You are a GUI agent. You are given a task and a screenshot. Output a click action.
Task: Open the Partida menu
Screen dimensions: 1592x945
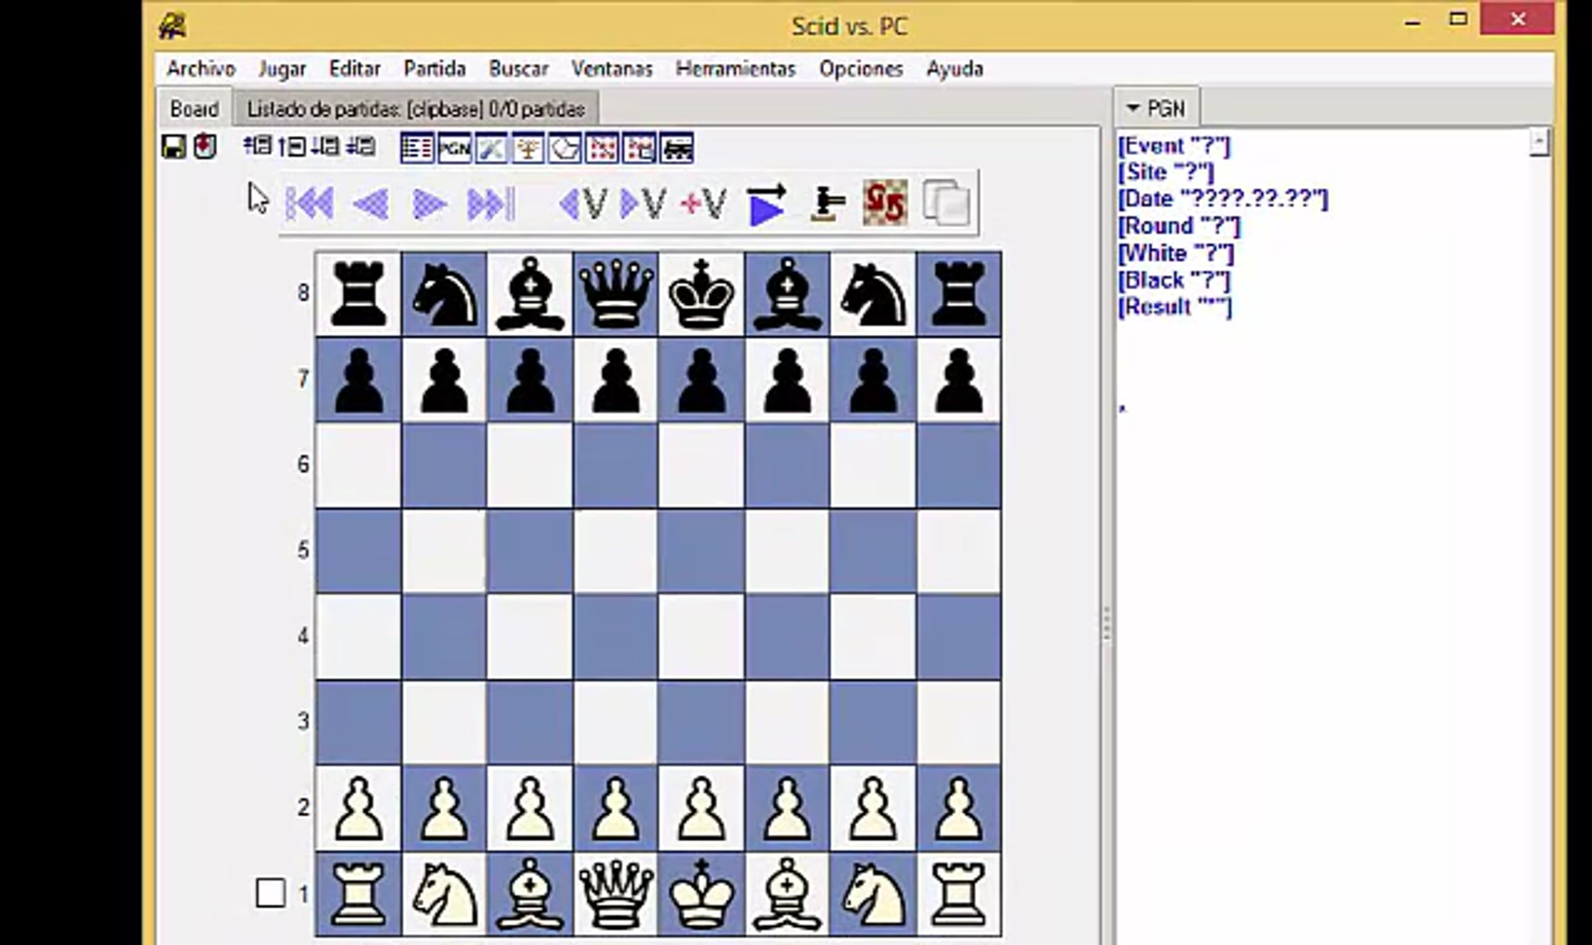coord(434,69)
